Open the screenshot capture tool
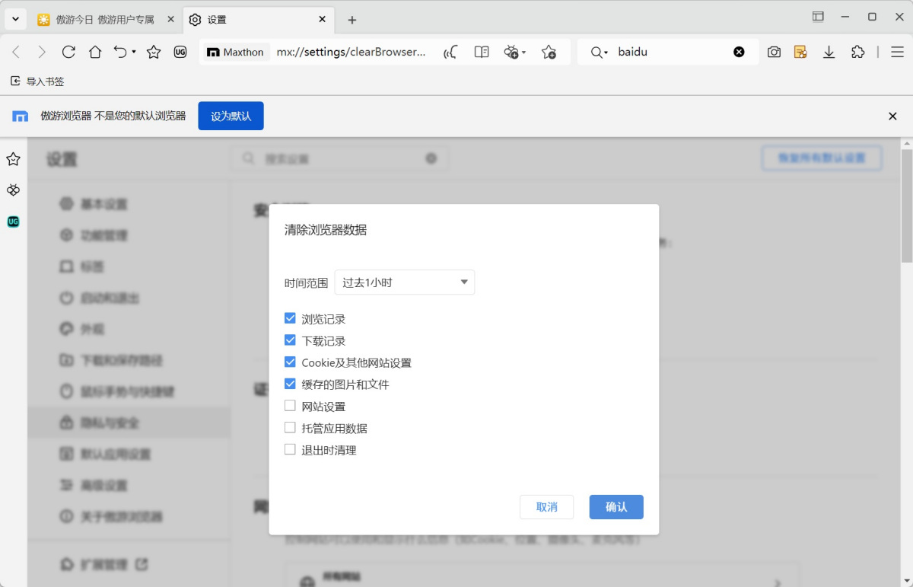Image resolution: width=913 pixels, height=587 pixels. [774, 52]
